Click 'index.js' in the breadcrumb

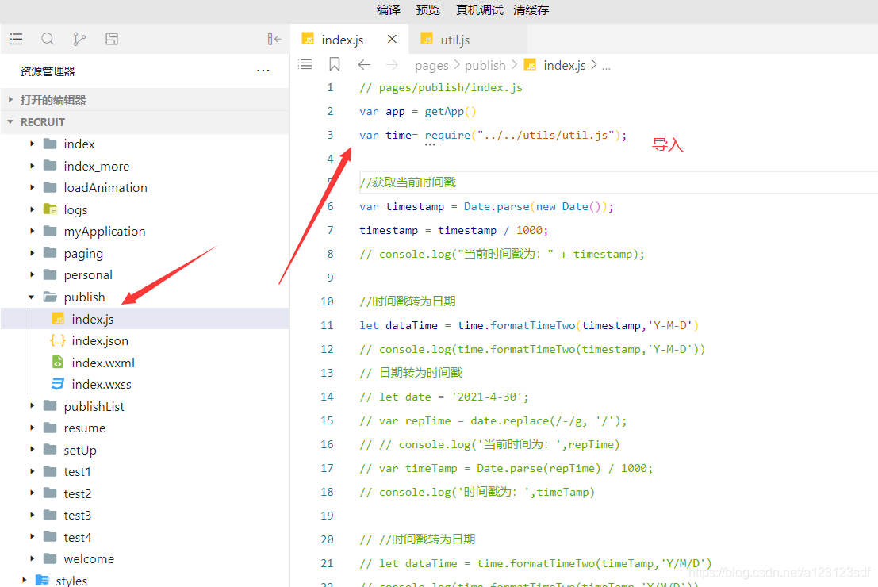coord(565,66)
